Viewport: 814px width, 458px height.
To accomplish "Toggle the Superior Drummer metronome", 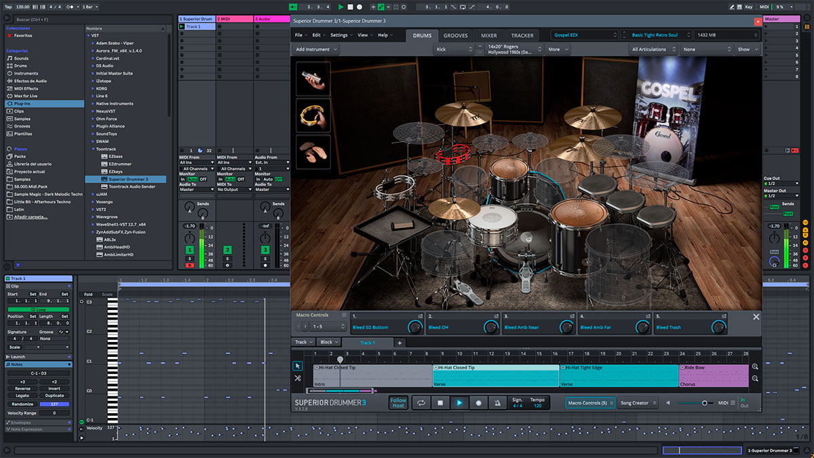I will coord(497,403).
